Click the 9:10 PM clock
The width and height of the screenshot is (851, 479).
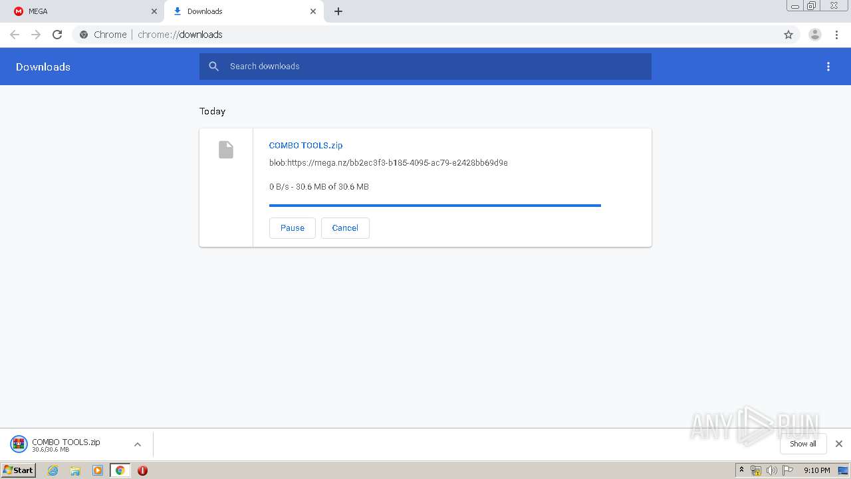pos(816,470)
